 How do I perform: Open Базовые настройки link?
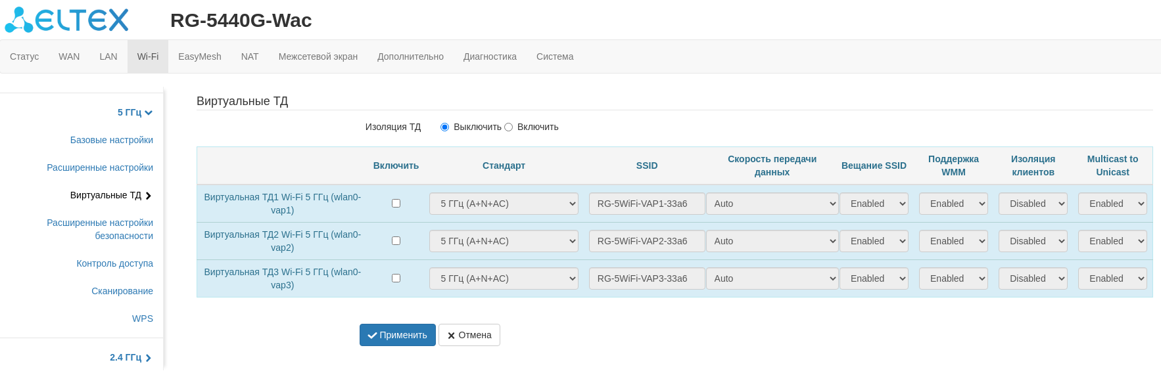coord(112,140)
